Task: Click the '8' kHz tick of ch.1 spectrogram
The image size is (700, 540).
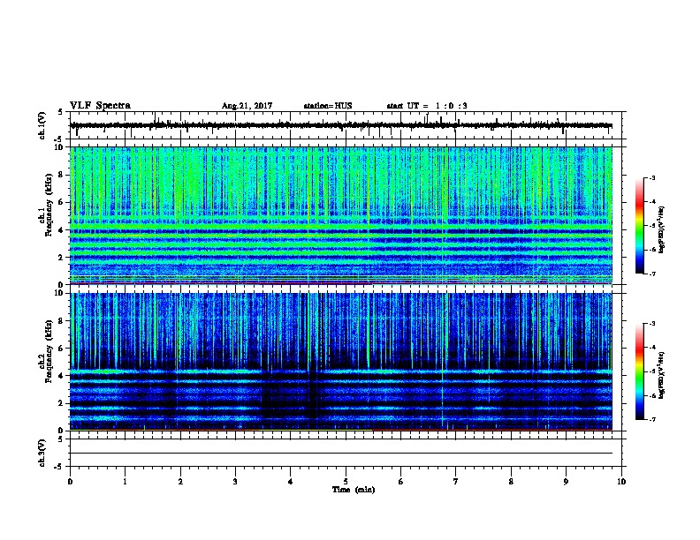Action: (61, 175)
